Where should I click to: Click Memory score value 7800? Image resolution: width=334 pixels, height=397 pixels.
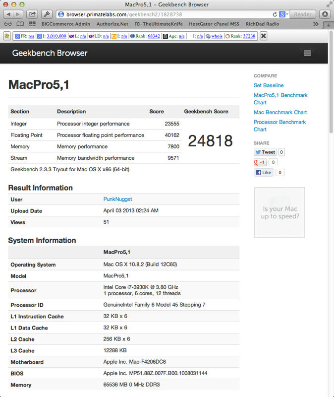coord(173,146)
